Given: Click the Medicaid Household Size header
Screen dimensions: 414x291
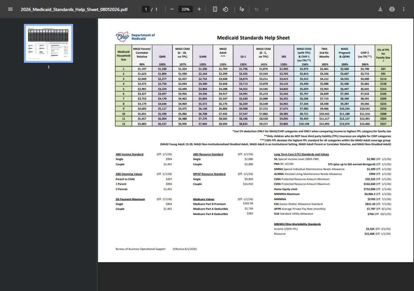Looking at the screenshot, I should pyautogui.click(x=124, y=55).
